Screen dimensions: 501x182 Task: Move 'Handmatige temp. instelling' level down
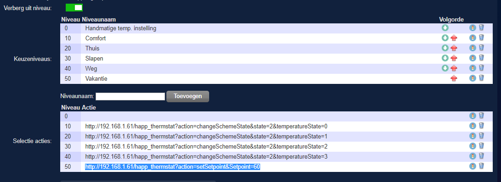(x=445, y=28)
